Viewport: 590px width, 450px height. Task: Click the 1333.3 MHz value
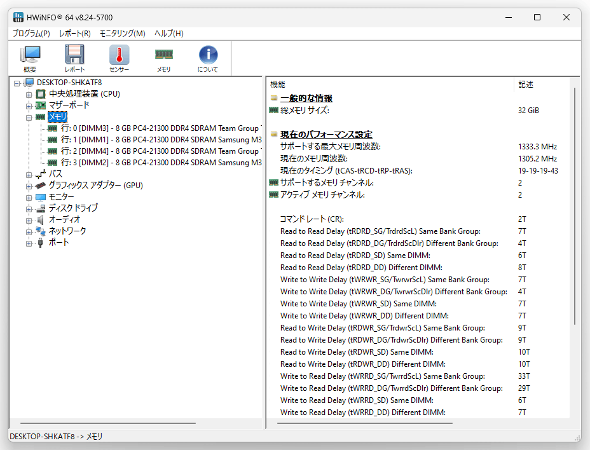coord(537,147)
